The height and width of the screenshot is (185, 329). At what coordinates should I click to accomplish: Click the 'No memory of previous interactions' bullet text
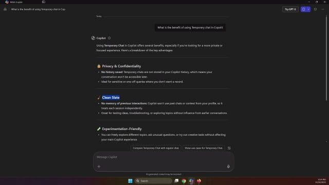(x=124, y=103)
